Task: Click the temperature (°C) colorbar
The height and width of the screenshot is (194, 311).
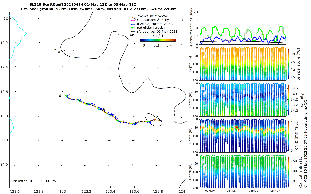Action: pos(288,64)
